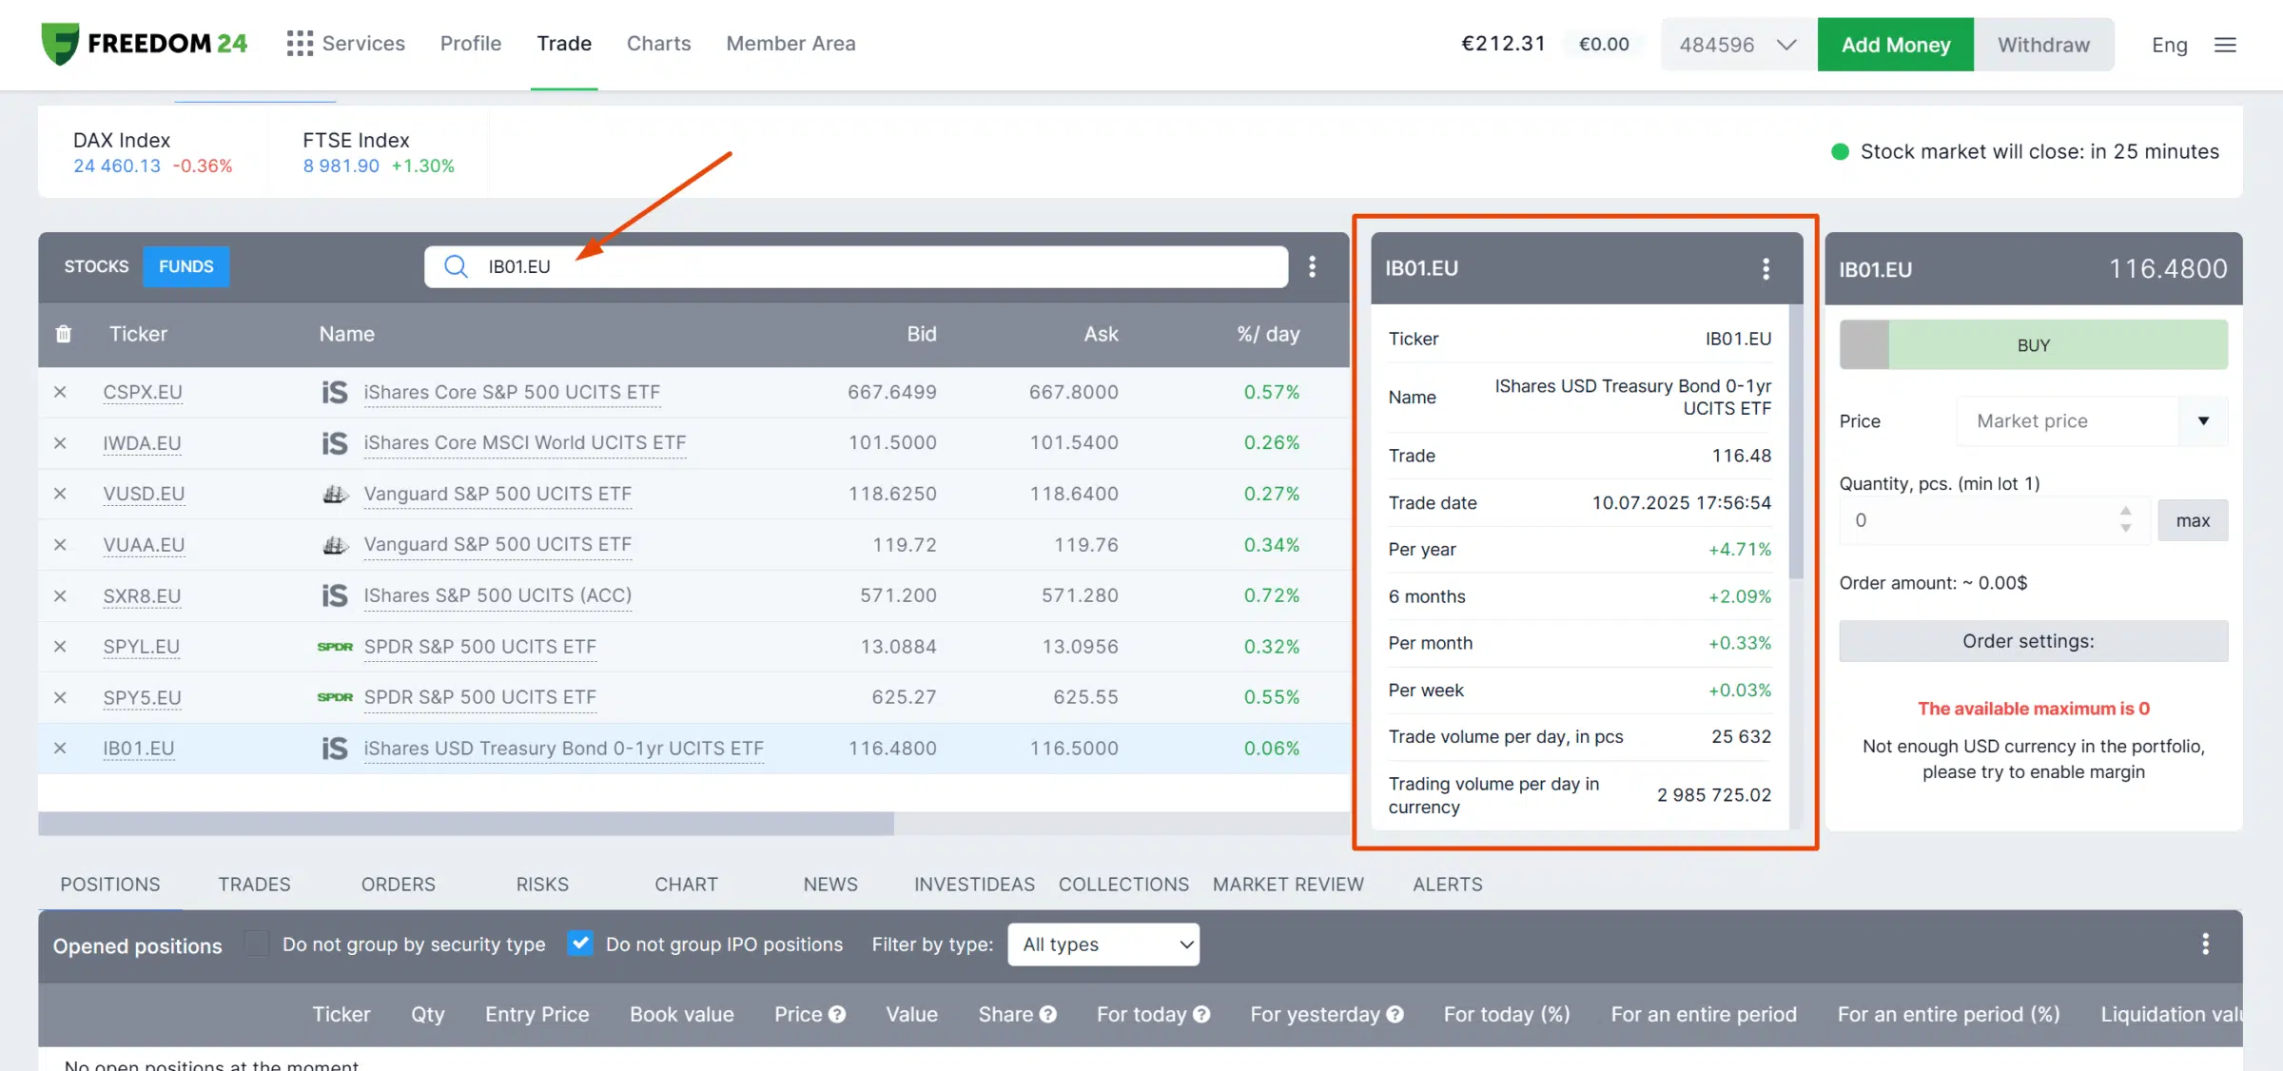The width and height of the screenshot is (2283, 1071).
Task: Open the Opened positions three-dot menu
Action: (2205, 944)
